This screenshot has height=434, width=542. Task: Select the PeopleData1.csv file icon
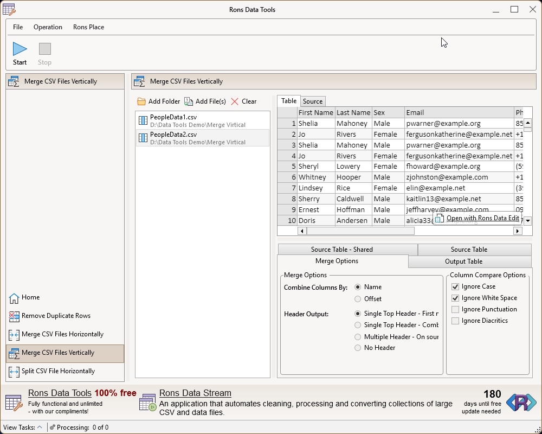143,120
